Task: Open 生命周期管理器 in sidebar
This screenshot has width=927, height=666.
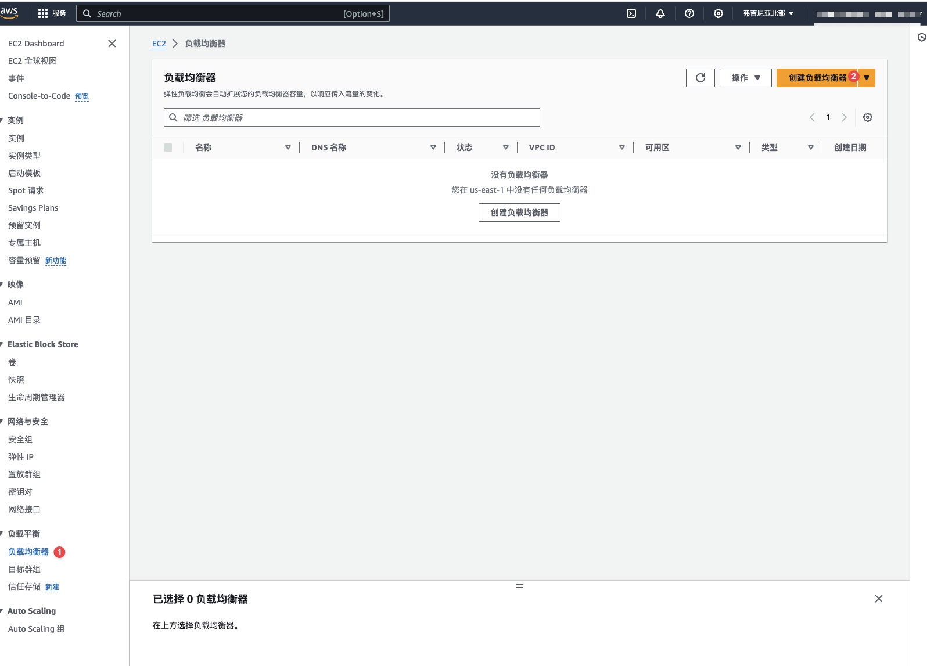Action: [x=37, y=397]
